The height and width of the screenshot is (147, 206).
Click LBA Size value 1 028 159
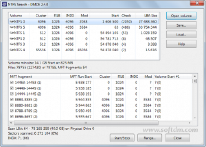click(x=149, y=33)
